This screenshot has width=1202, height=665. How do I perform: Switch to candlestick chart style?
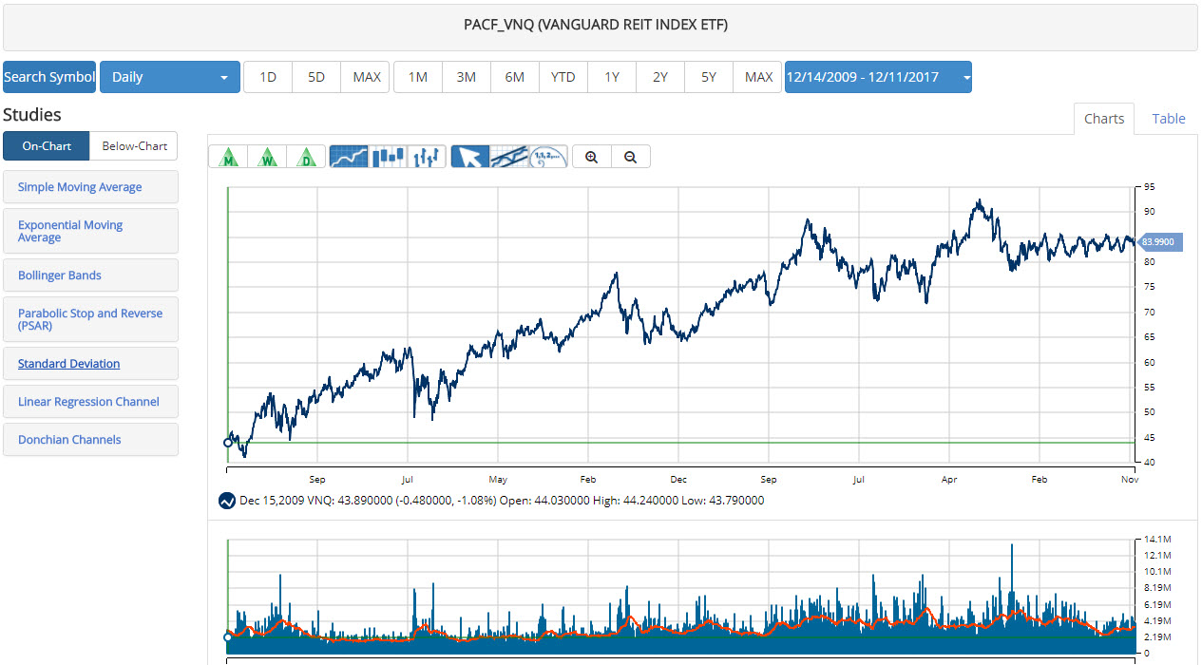tap(388, 157)
